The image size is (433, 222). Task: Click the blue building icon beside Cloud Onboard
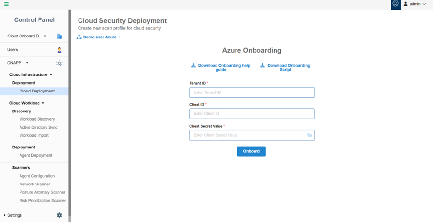pos(59,36)
